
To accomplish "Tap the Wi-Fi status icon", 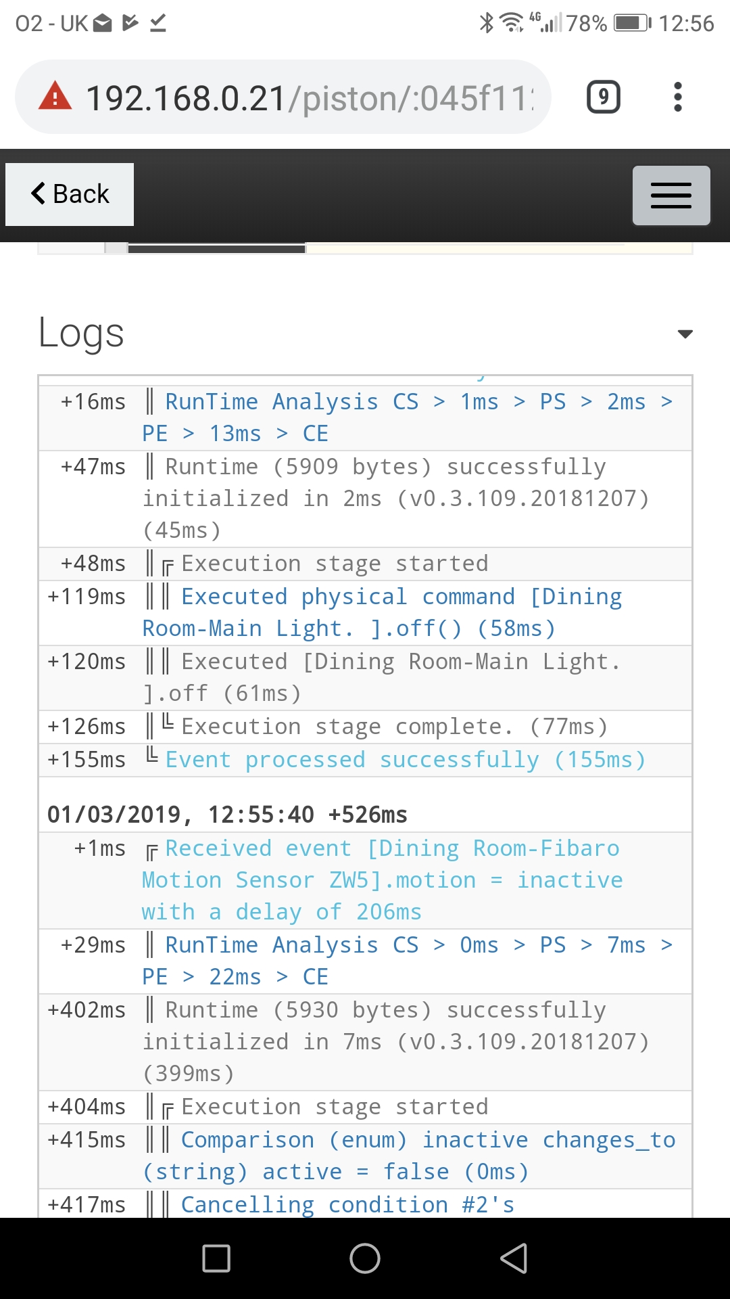I will coord(512,24).
